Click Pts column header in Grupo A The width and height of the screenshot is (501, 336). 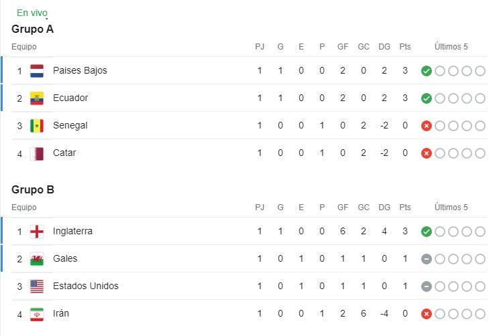coord(405,47)
